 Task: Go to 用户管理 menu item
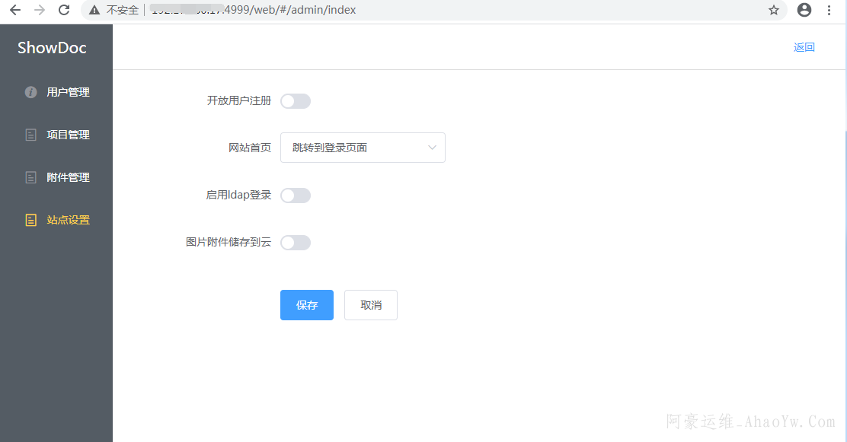(x=68, y=92)
